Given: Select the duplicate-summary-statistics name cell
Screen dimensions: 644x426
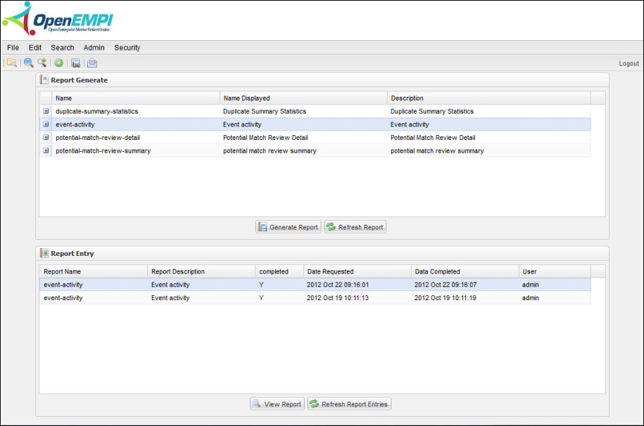Looking at the screenshot, I should tap(97, 111).
